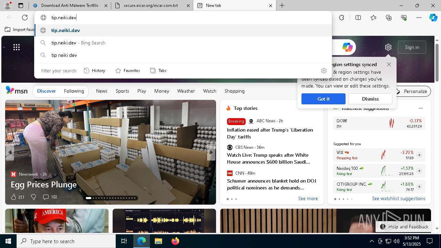
Task: Add CITIGROUP INC. to watchlist
Action: point(419,187)
